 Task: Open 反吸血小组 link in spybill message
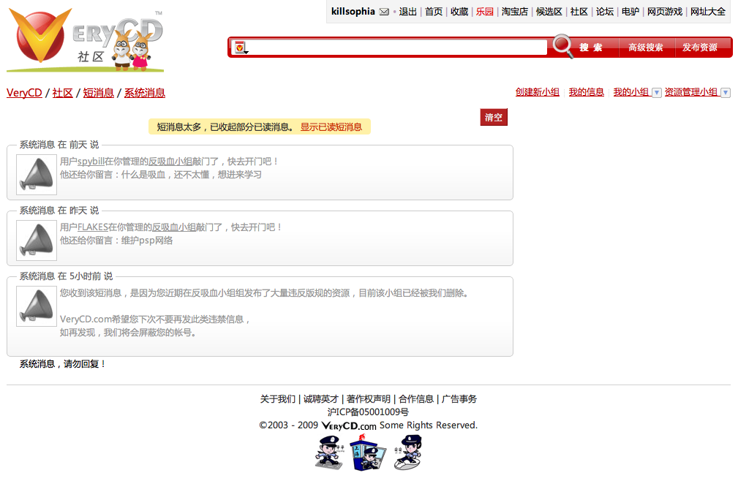point(170,162)
